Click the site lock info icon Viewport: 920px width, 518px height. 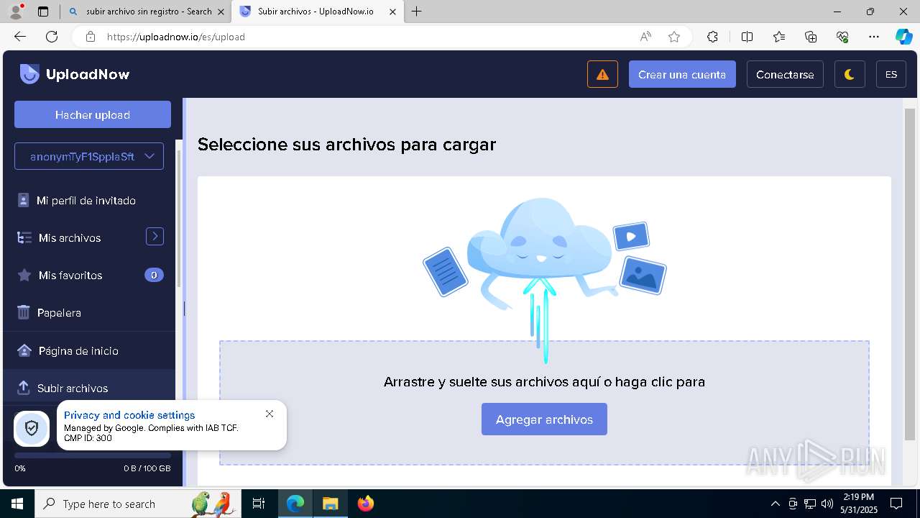point(91,37)
